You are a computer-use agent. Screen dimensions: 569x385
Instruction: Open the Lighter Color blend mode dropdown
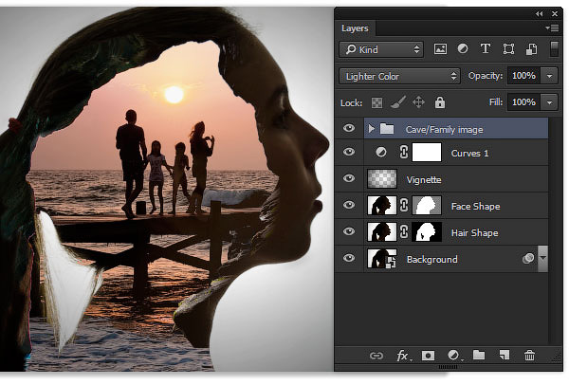tap(399, 76)
